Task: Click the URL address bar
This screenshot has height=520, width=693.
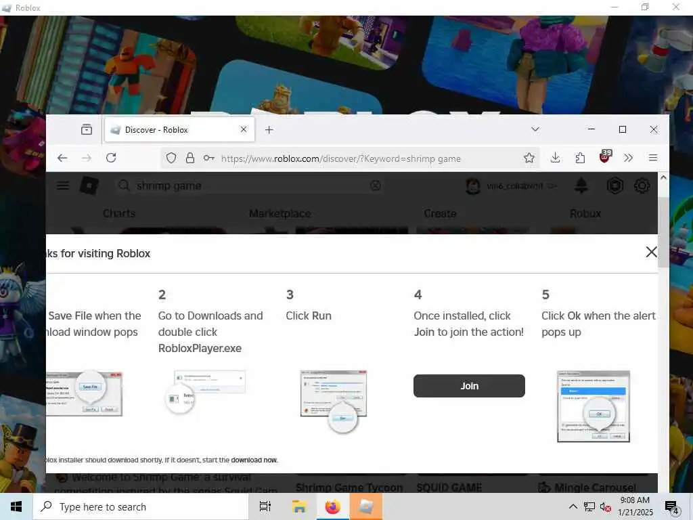Action: pos(351,158)
